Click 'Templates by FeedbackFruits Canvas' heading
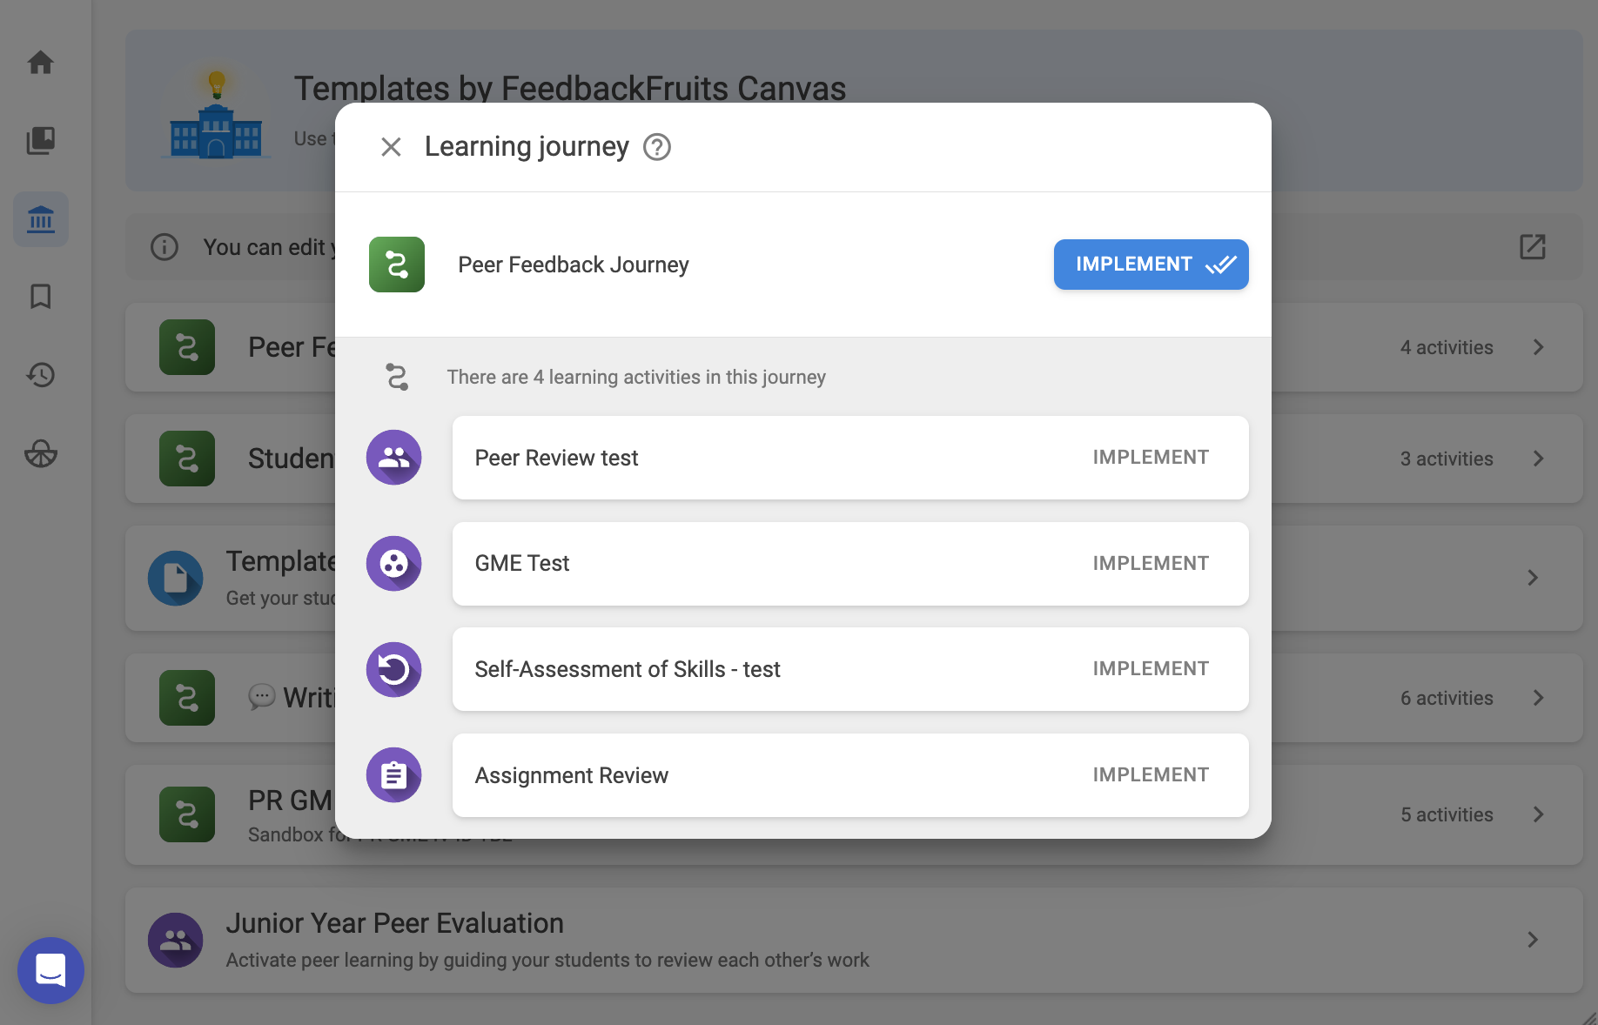 pos(570,88)
